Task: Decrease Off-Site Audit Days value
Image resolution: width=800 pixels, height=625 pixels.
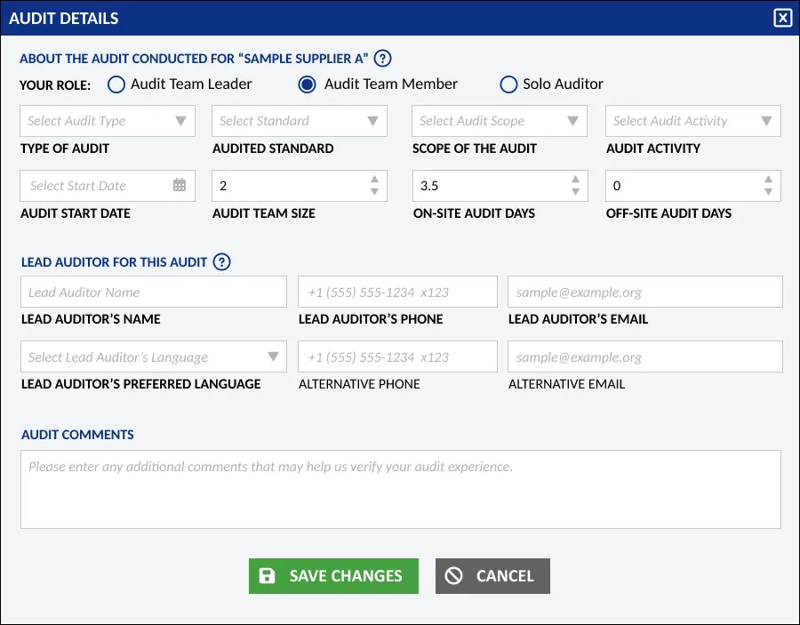Action: pyautogui.click(x=768, y=192)
